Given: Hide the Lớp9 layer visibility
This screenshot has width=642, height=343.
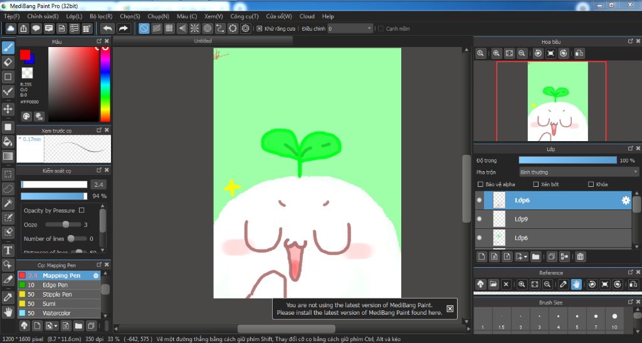Looking at the screenshot, I should (480, 219).
